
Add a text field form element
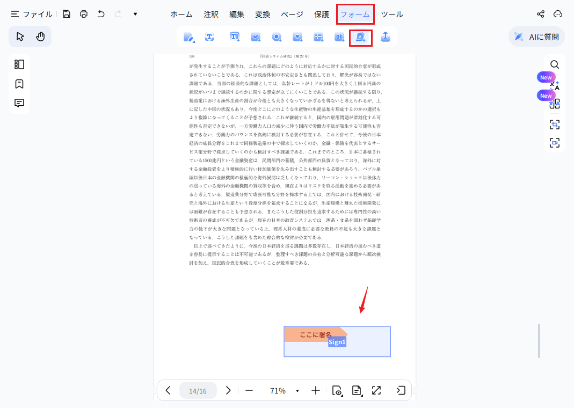pyautogui.click(x=235, y=37)
